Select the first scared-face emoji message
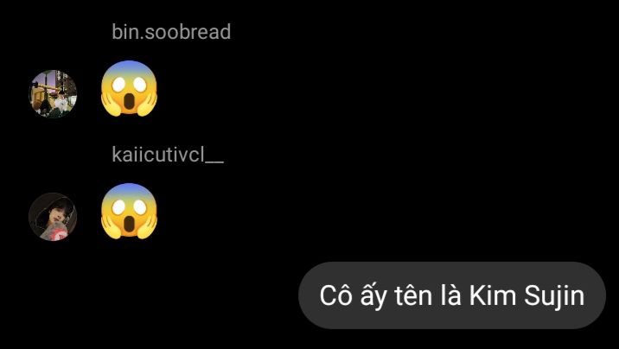This screenshot has width=619, height=349. (129, 88)
